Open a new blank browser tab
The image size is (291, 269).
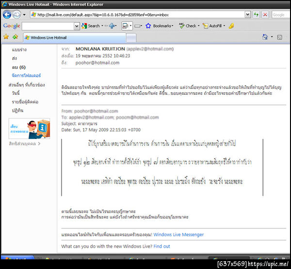coord(131,38)
